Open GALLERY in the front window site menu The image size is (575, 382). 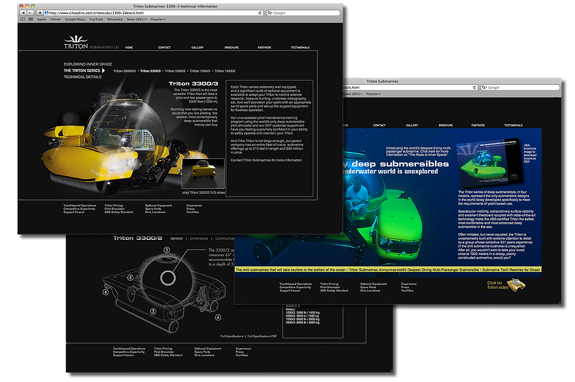(198, 47)
